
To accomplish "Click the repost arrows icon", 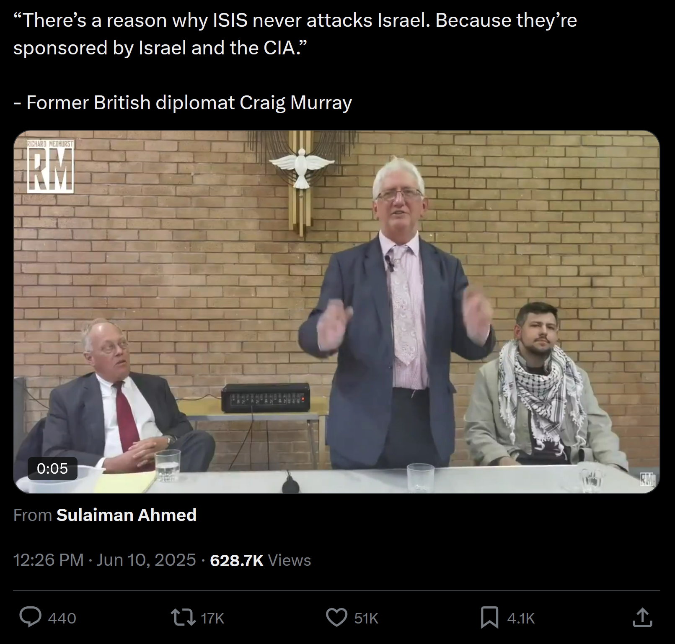I will click(x=184, y=618).
